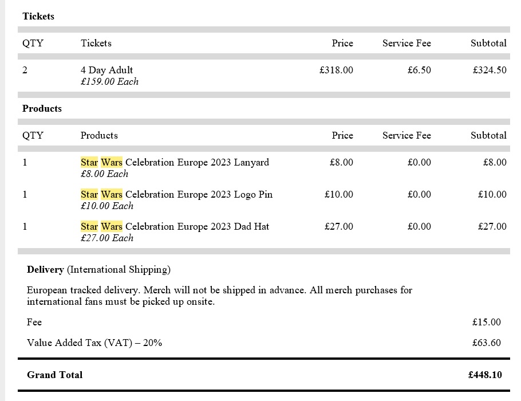
Task: Click the Products section heading
Action: [x=42, y=108]
